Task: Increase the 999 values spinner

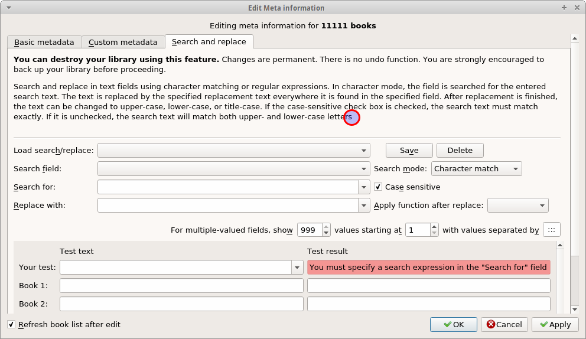Action: click(327, 227)
